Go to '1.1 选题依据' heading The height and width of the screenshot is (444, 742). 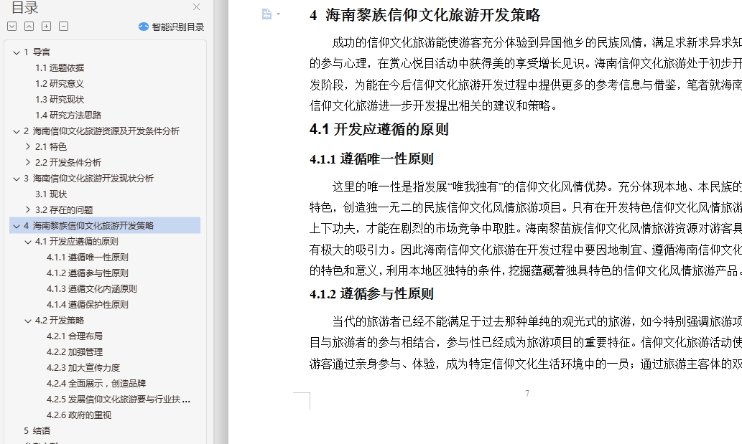(60, 68)
